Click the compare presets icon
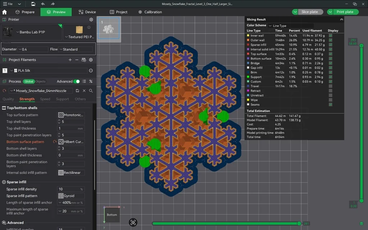 click(91, 82)
